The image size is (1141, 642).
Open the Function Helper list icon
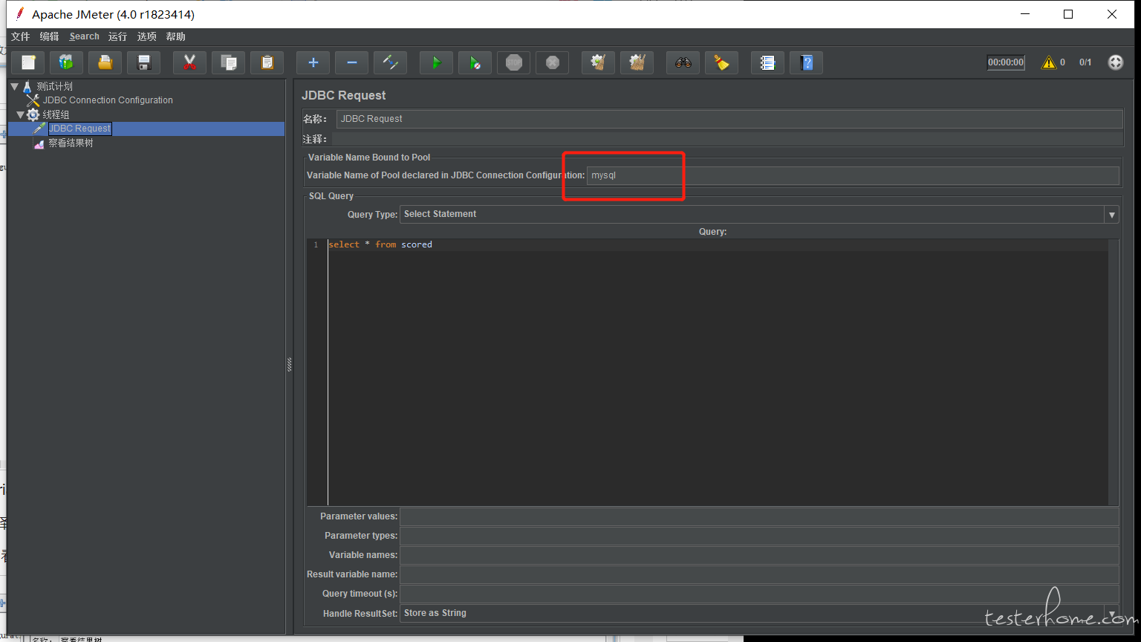point(768,62)
